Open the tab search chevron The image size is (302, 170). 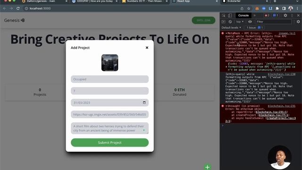tap(297, 1)
